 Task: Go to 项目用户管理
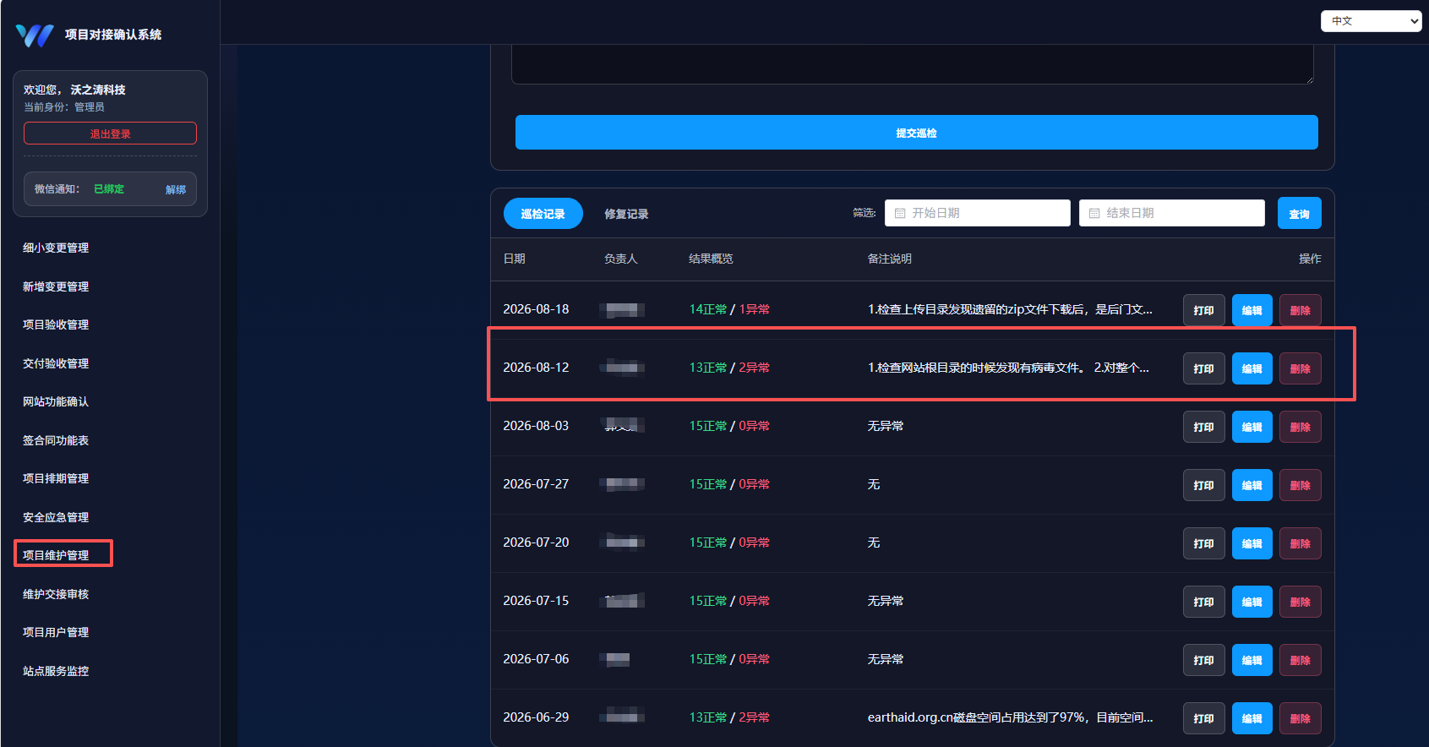click(x=56, y=632)
